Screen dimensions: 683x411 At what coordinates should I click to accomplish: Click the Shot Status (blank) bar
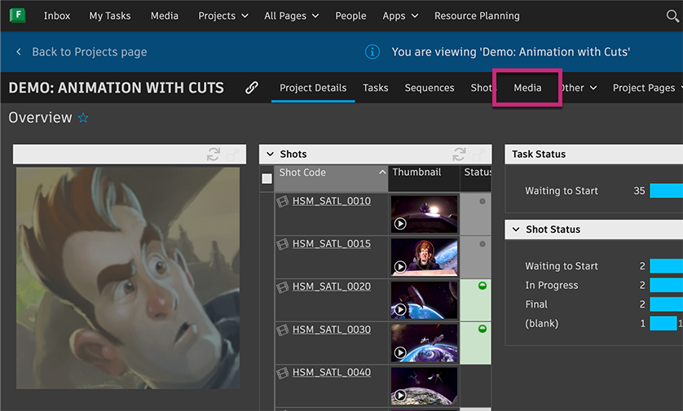tap(663, 323)
